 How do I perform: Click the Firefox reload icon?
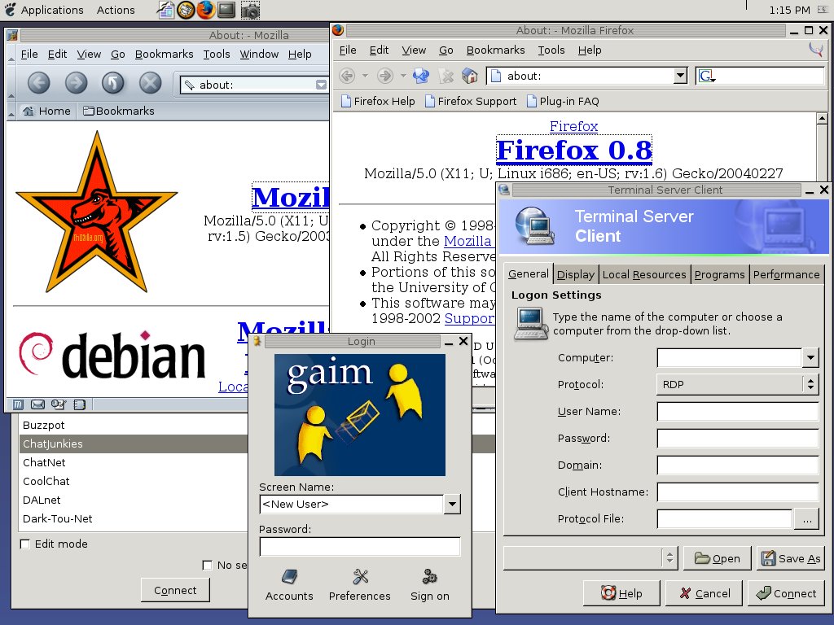coord(420,76)
